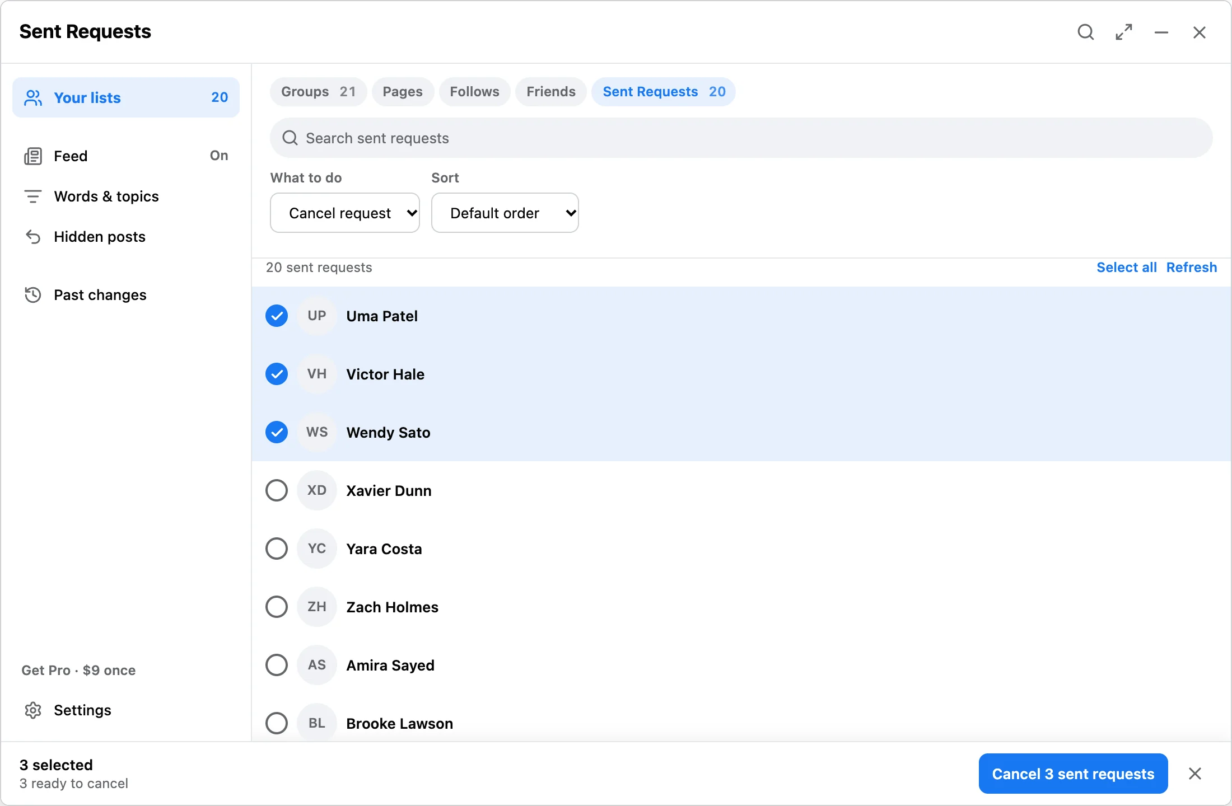Click Get Pro $9 once link
Screen dimensions: 1232x806
coord(78,671)
